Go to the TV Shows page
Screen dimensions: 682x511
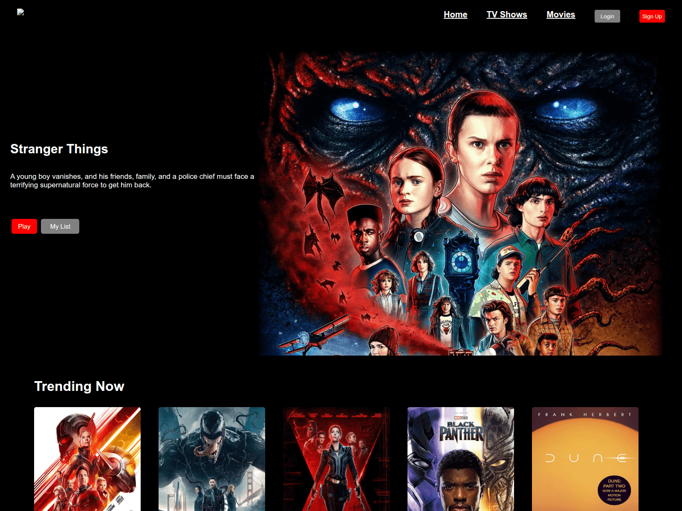click(x=507, y=14)
